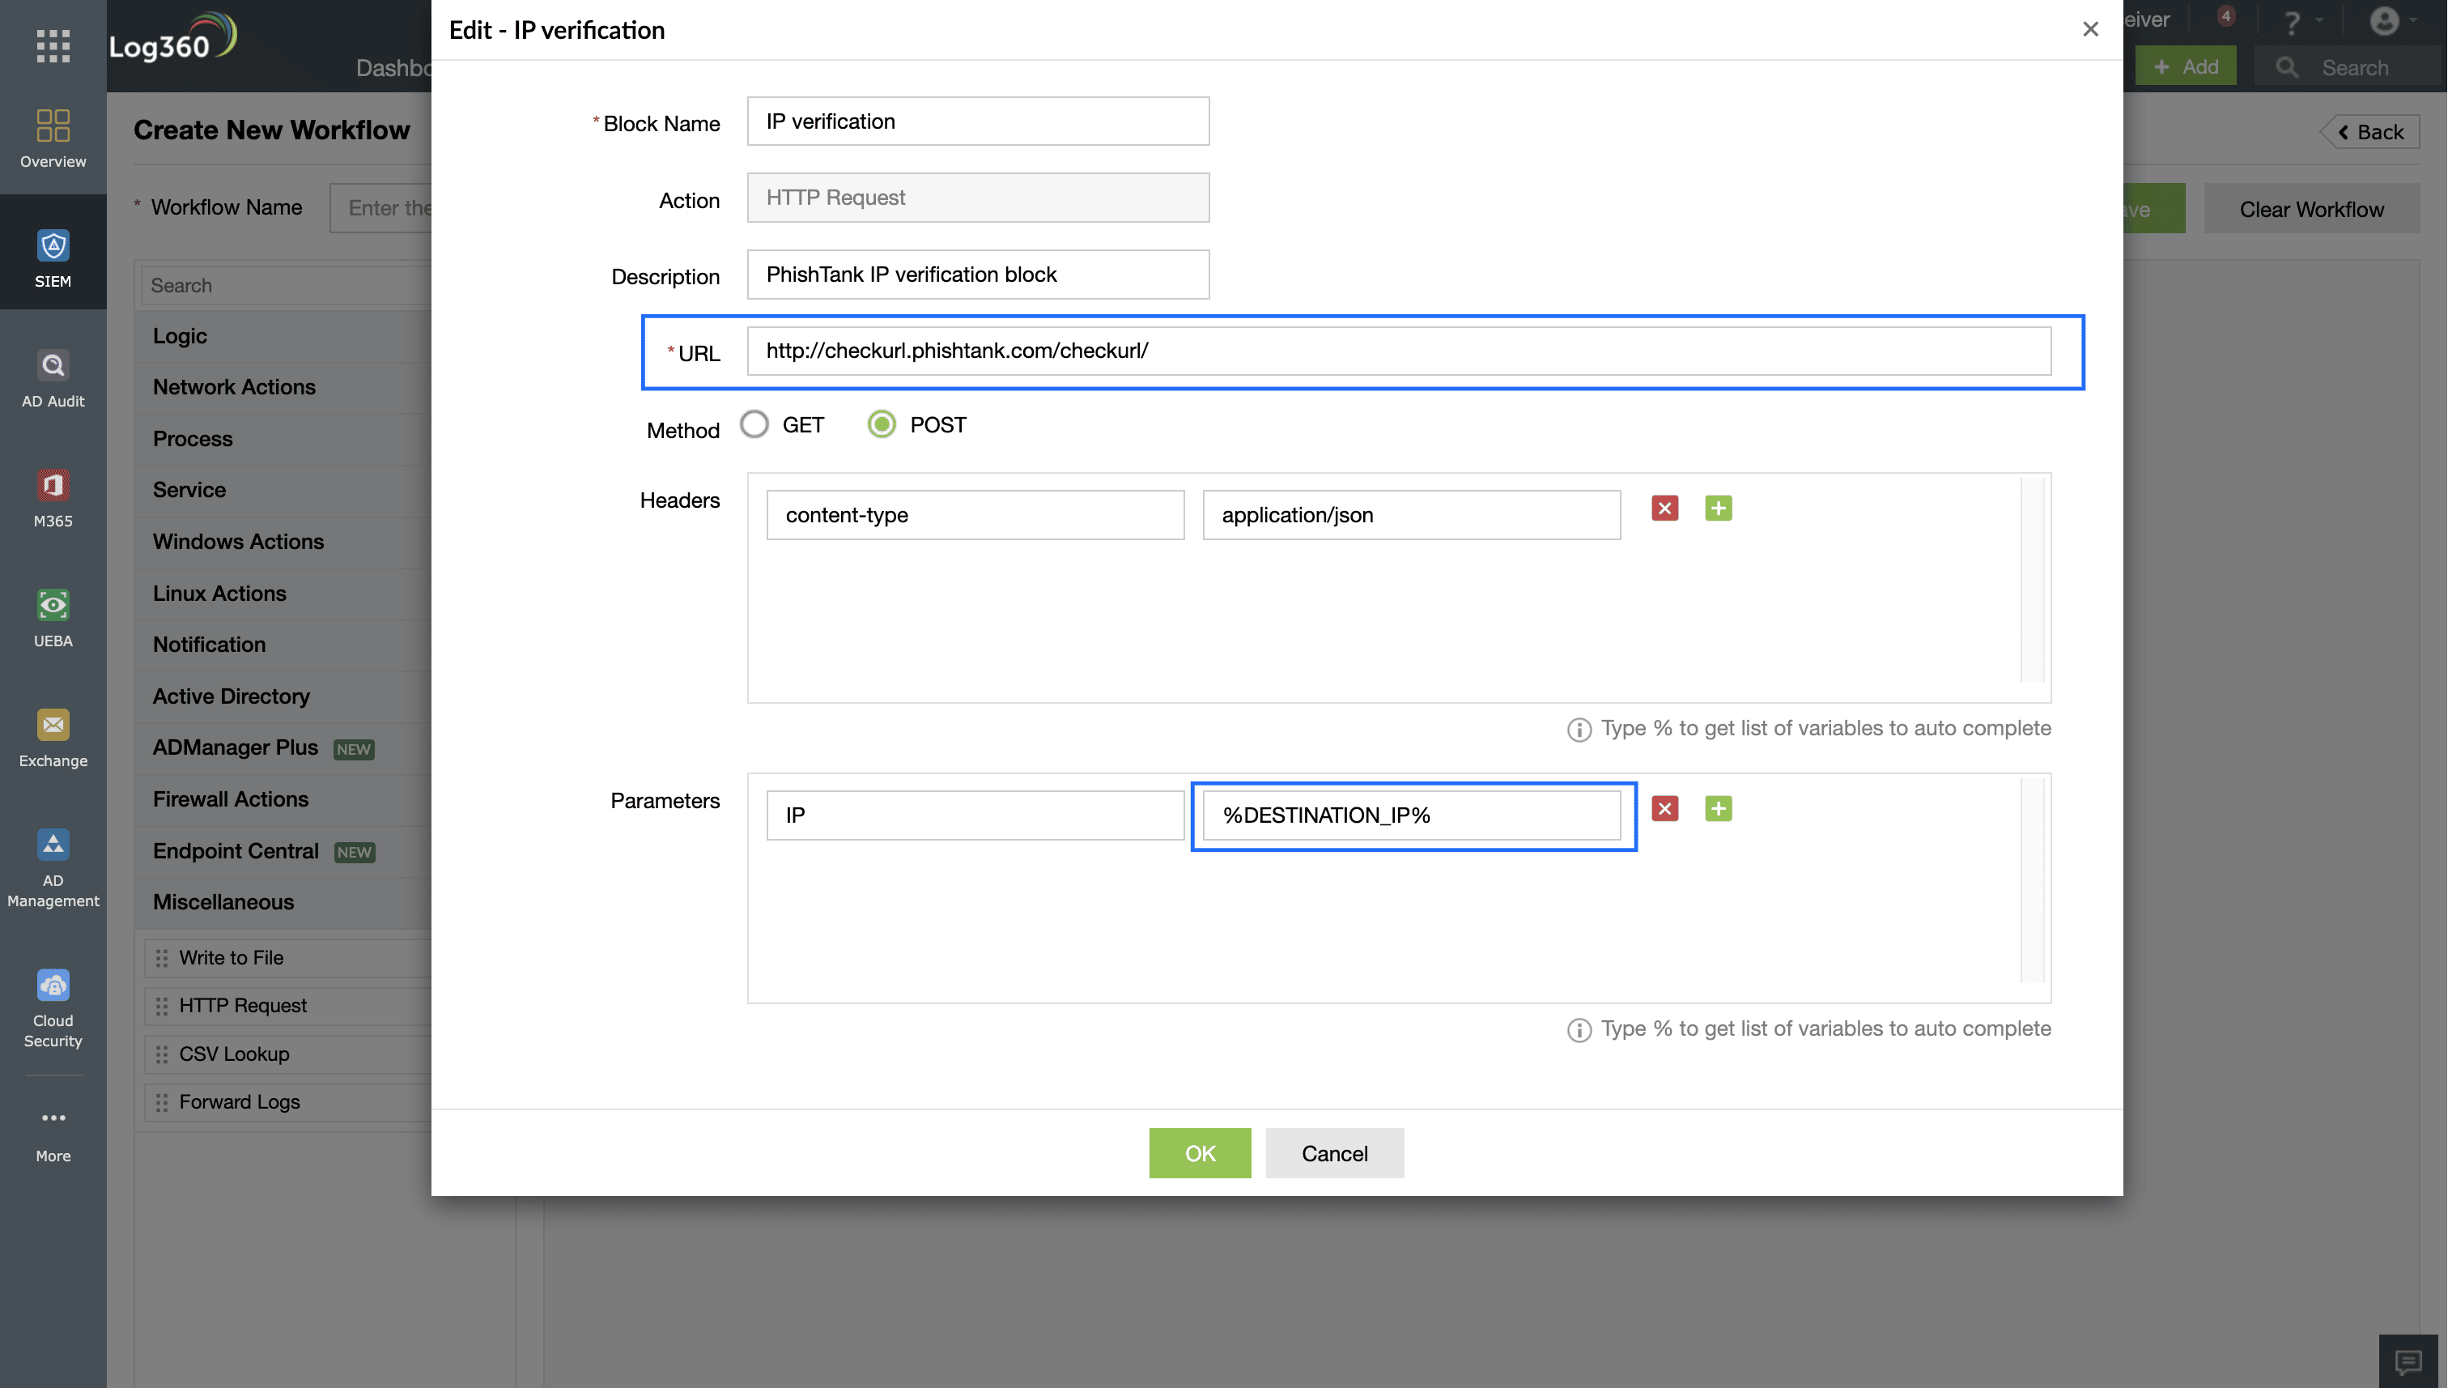Screen dimensions: 2448x1388
Task: Open the UEBA eye icon
Action: tap(53, 606)
